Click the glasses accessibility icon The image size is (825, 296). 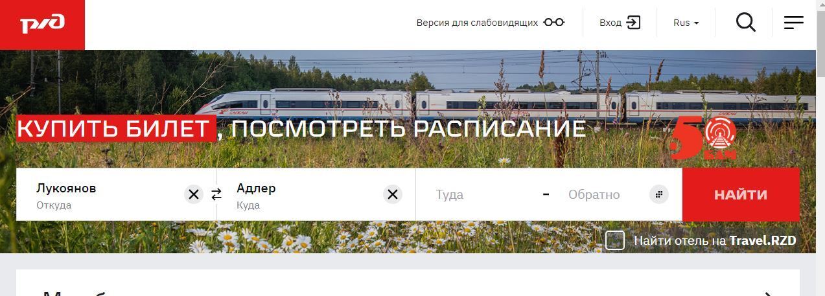[554, 23]
